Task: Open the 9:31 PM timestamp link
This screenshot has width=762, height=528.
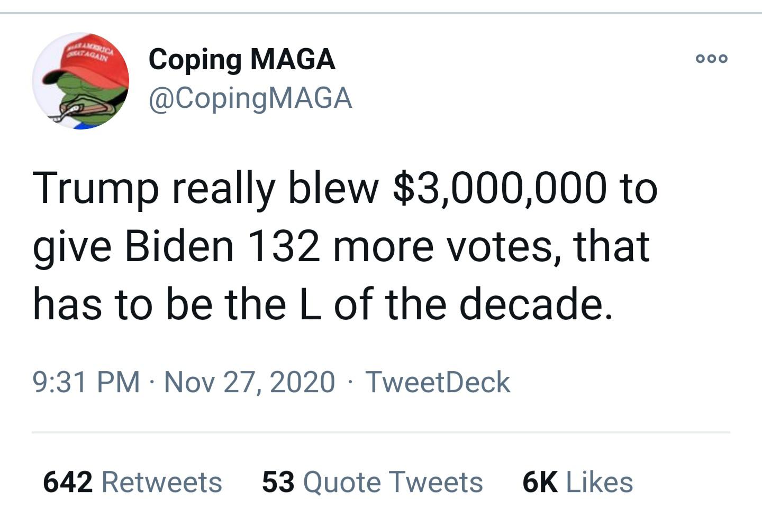Action: coord(86,382)
